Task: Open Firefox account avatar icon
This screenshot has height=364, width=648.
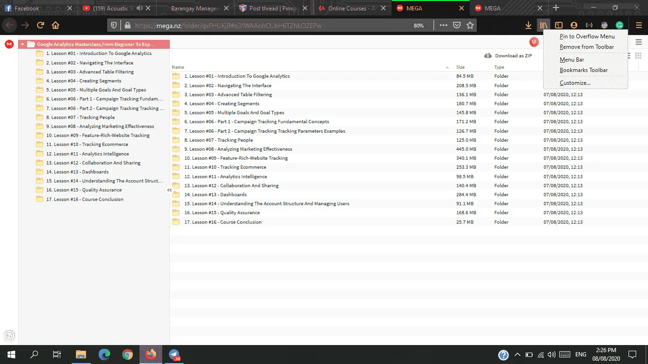Action: tap(574, 25)
